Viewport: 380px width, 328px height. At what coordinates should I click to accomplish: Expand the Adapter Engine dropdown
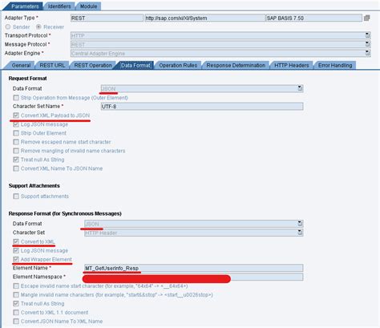pyautogui.click(x=368, y=53)
